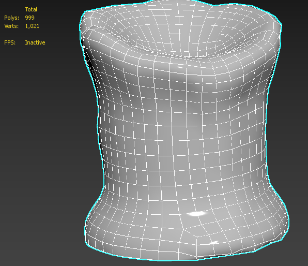Click the vertex count value '1,021'
This screenshot has width=308, height=266.
pyautogui.click(x=32, y=26)
